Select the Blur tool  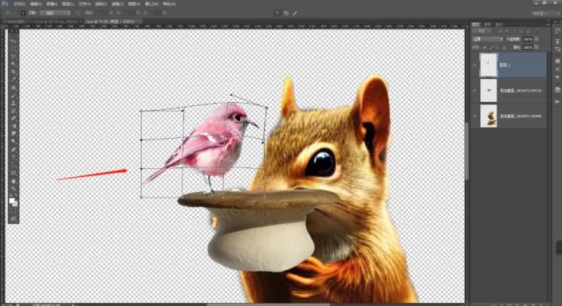coord(14,134)
